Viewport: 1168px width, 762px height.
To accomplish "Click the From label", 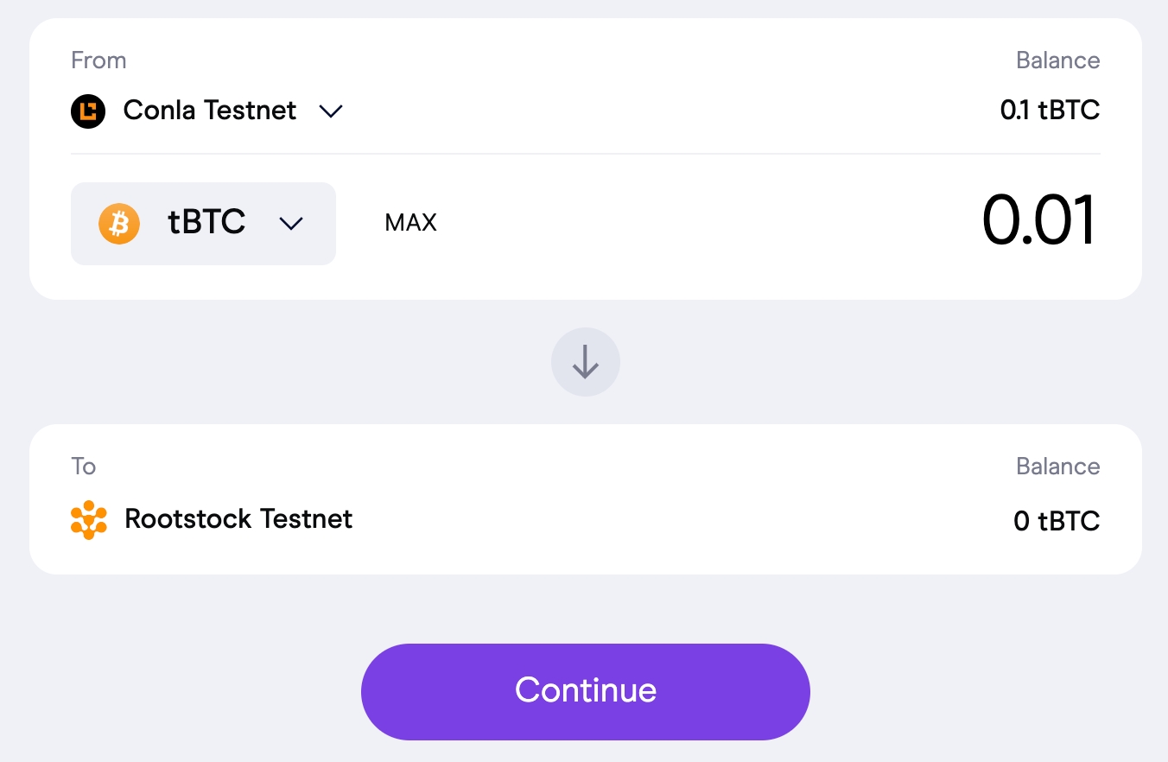I will (98, 60).
